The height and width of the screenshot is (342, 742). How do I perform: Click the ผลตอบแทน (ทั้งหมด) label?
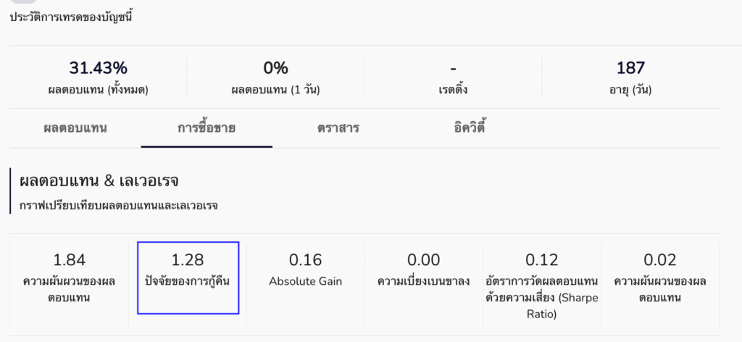[98, 90]
